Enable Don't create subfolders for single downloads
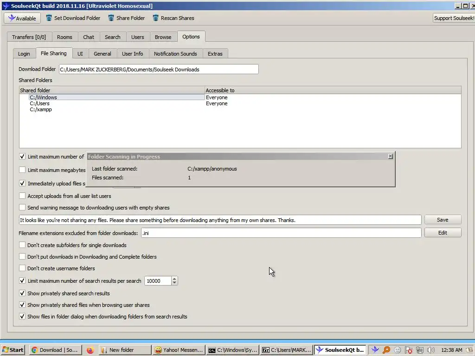This screenshot has width=475, height=356. pos(22,245)
